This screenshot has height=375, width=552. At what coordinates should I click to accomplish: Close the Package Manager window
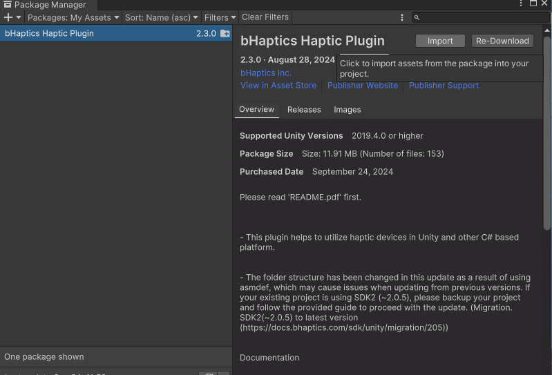[x=544, y=3]
